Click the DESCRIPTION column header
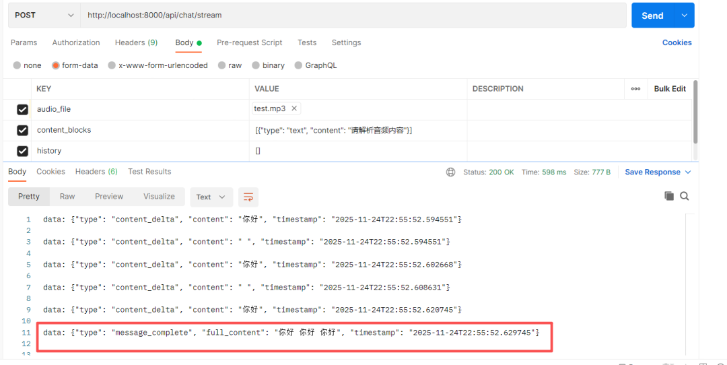The width and height of the screenshot is (727, 365). pos(497,89)
